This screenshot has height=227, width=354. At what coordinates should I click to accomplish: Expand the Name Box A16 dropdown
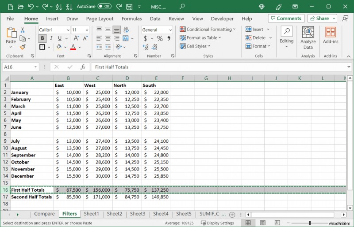[x=35, y=67]
